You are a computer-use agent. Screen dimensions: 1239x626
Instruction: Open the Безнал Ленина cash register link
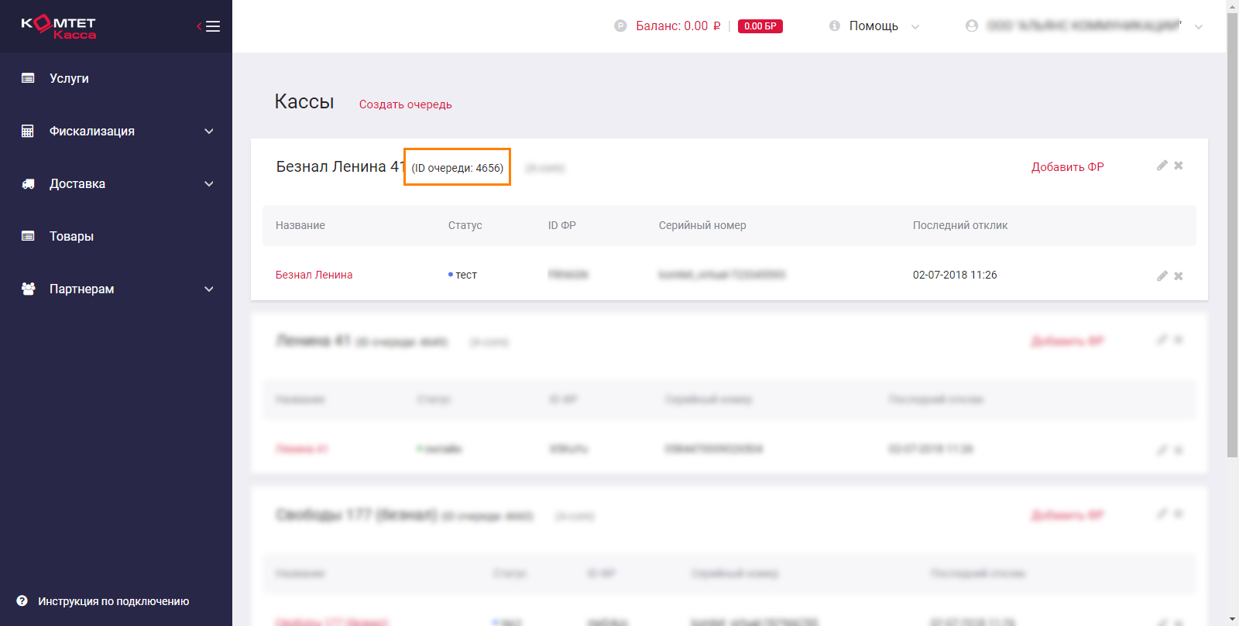[314, 275]
